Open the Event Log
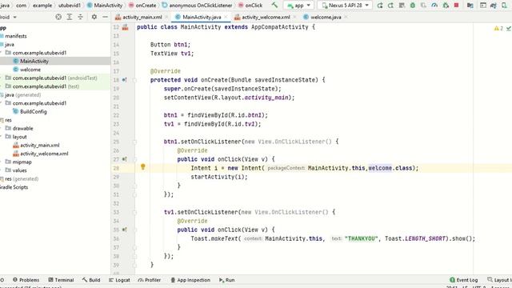The image size is (512, 288). (464, 280)
